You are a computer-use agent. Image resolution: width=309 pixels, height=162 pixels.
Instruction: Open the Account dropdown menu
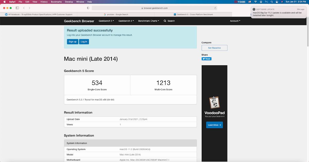[235, 21]
